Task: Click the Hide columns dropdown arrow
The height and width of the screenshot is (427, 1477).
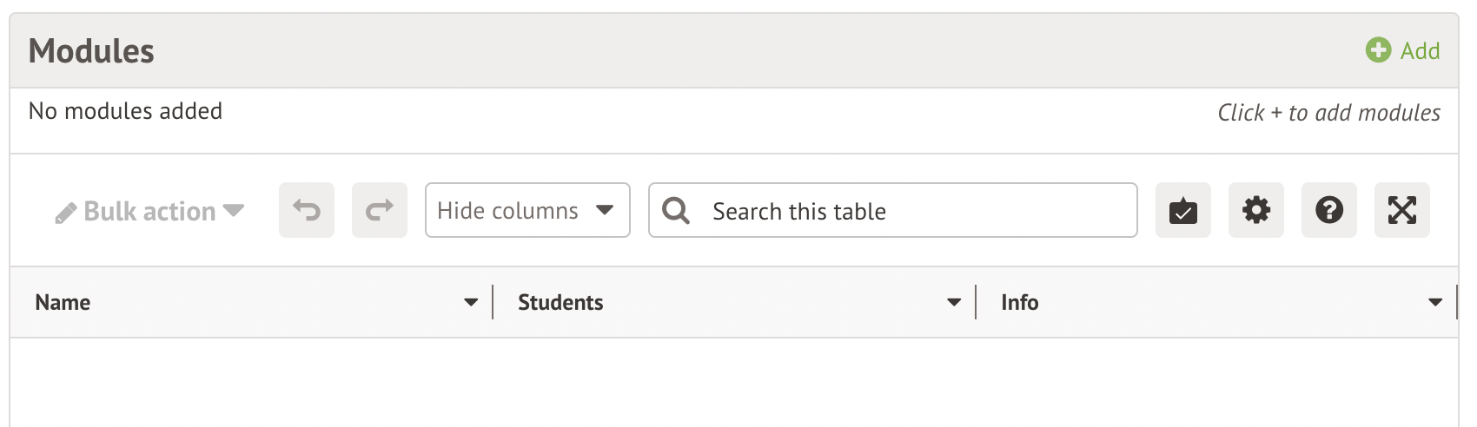Action: [605, 210]
